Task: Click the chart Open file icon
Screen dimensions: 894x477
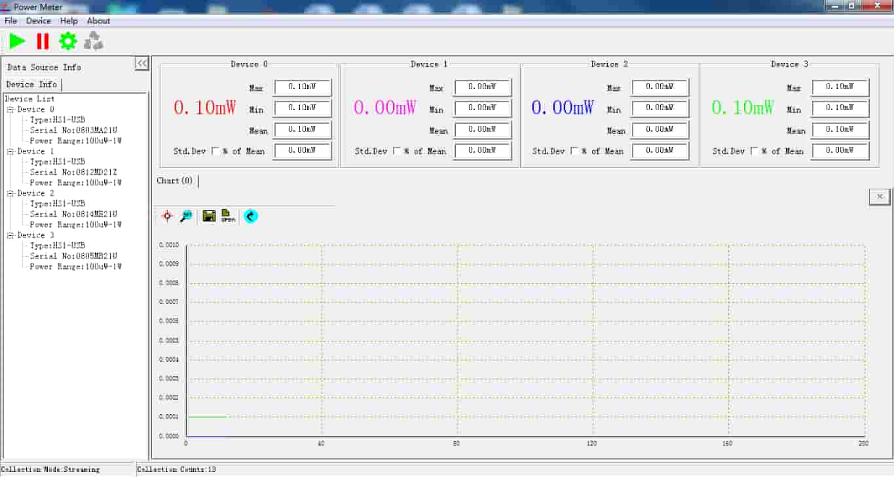Action: (x=228, y=216)
